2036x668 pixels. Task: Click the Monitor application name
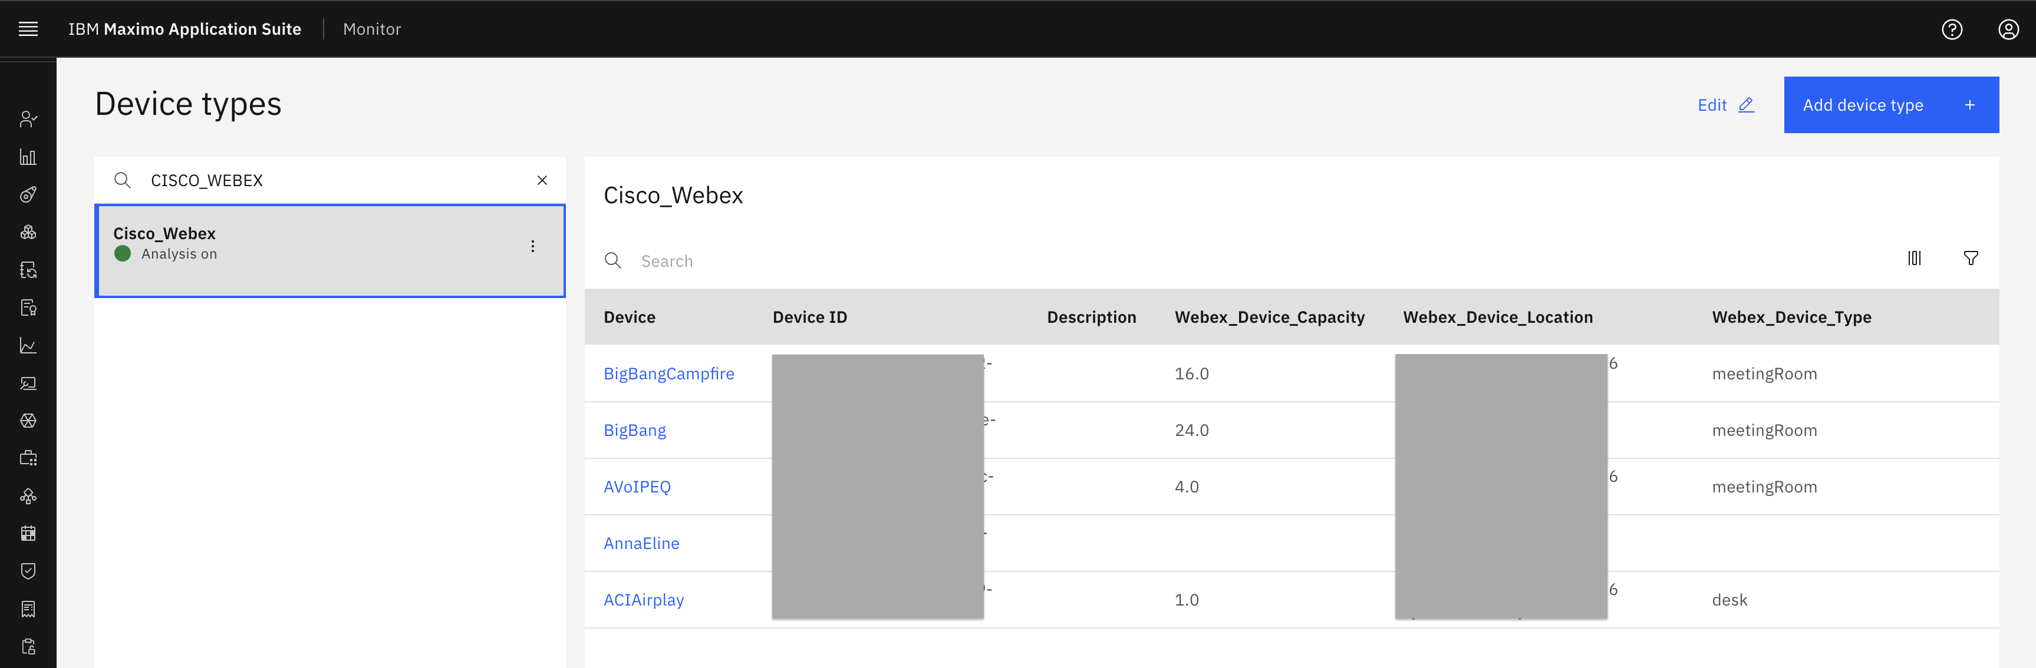coord(371,29)
